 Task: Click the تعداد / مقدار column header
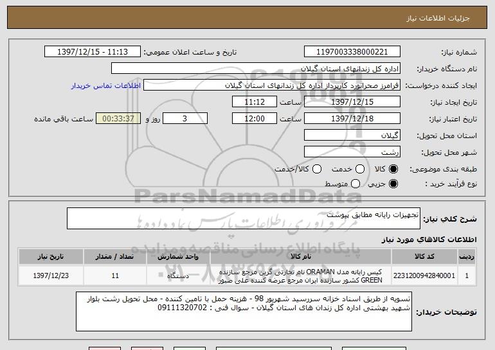coord(115,257)
